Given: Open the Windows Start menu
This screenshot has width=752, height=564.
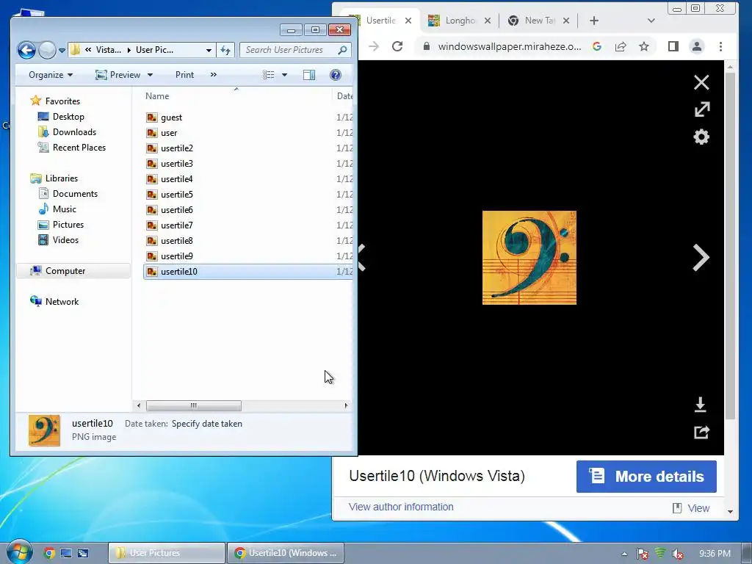Looking at the screenshot, I should (x=19, y=552).
